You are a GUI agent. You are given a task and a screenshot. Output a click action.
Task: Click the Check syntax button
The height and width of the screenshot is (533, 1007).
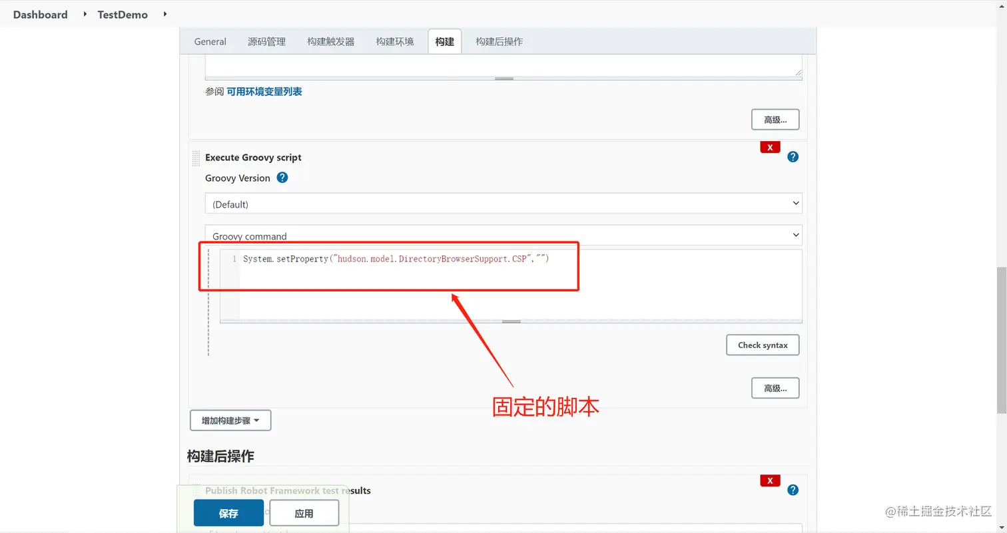coord(763,345)
